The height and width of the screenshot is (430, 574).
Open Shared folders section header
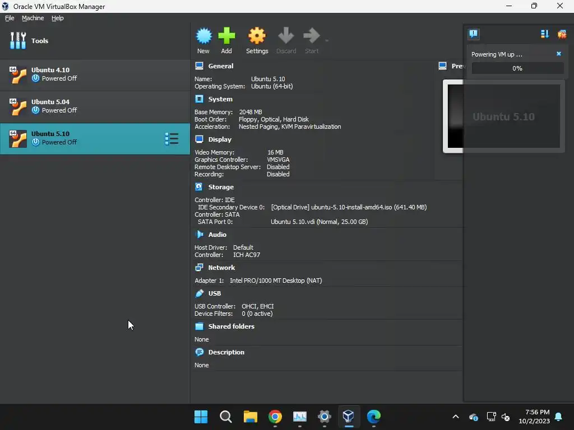(232, 326)
